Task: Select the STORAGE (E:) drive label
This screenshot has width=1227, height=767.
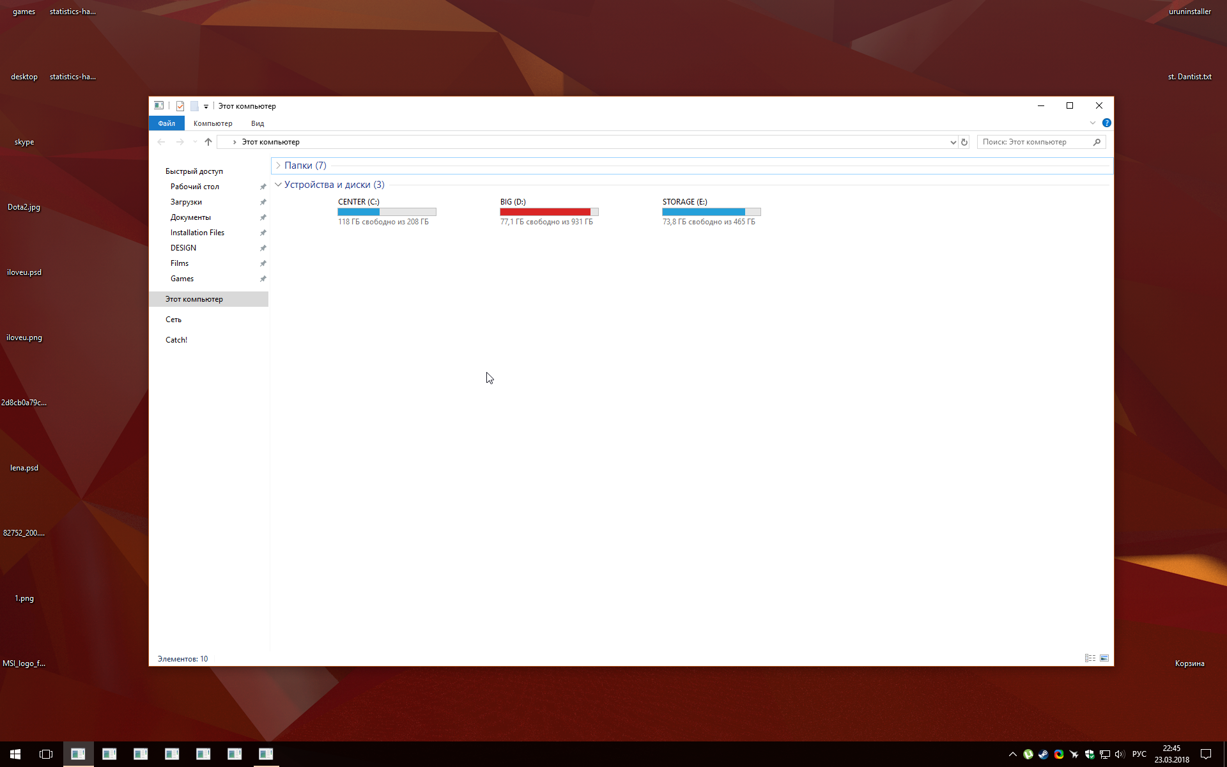Action: (685, 202)
